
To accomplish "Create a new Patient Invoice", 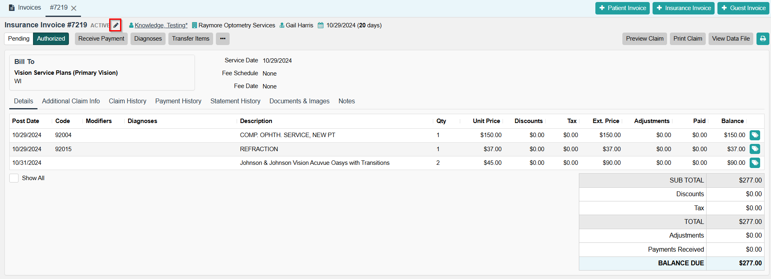I will 622,8.
